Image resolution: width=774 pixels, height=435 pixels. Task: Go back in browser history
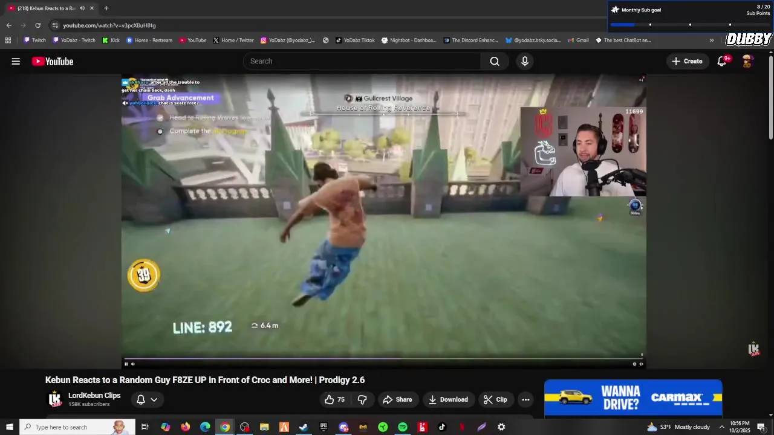[x=8, y=25]
